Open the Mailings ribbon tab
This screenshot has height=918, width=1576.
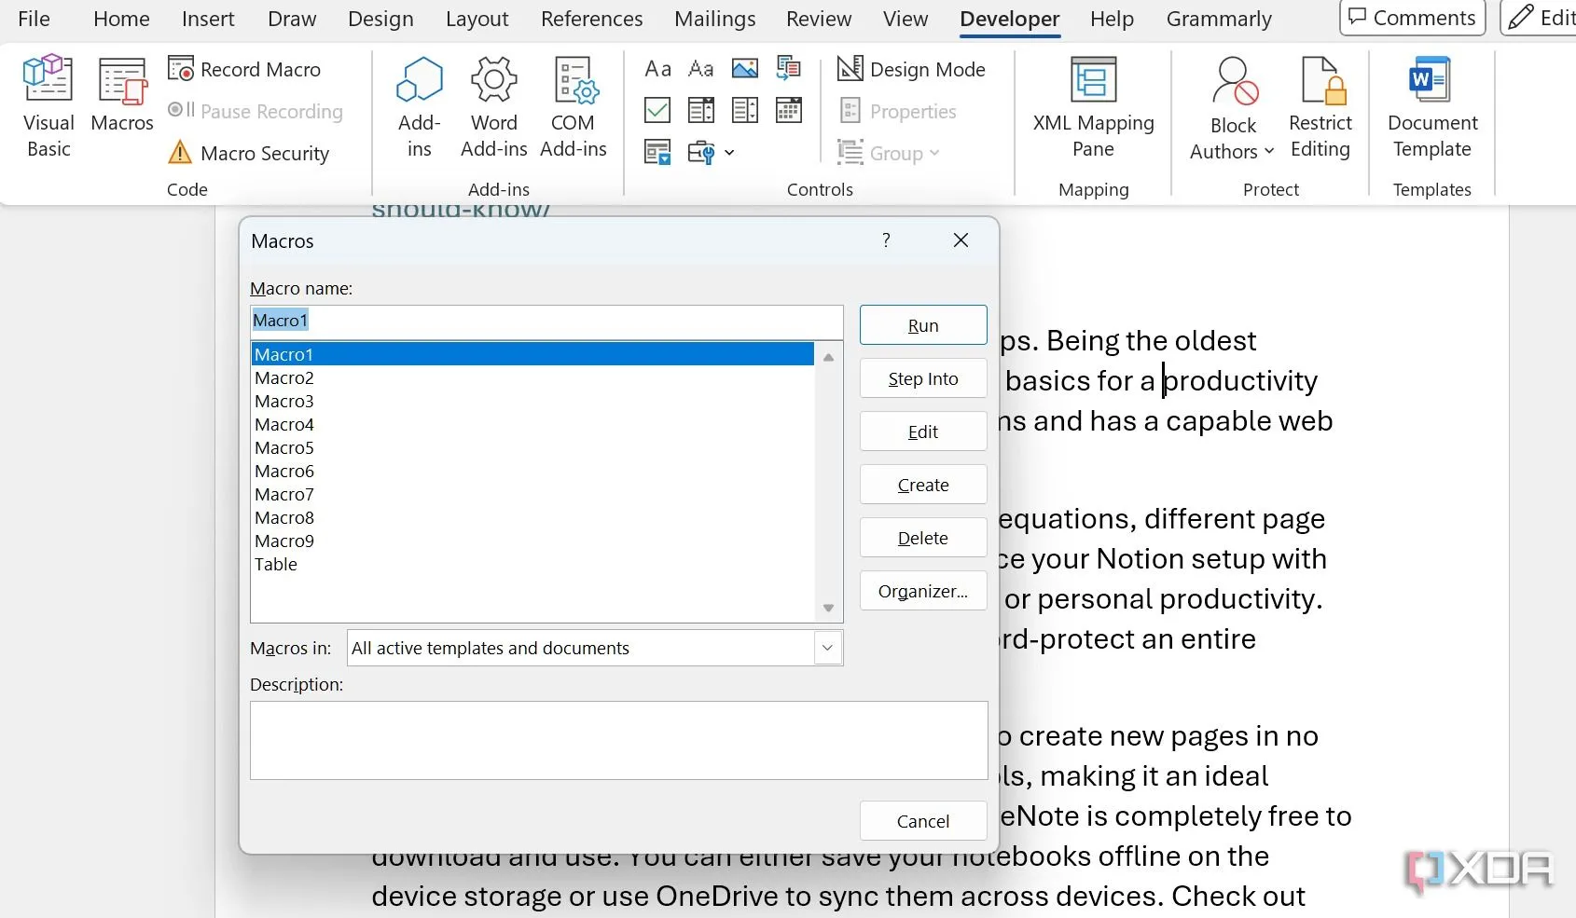714,19
